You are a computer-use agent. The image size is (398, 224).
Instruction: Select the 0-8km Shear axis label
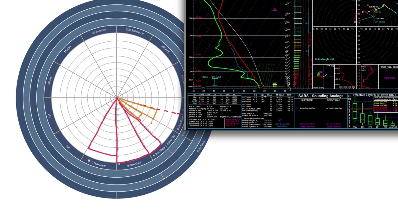click(99, 164)
